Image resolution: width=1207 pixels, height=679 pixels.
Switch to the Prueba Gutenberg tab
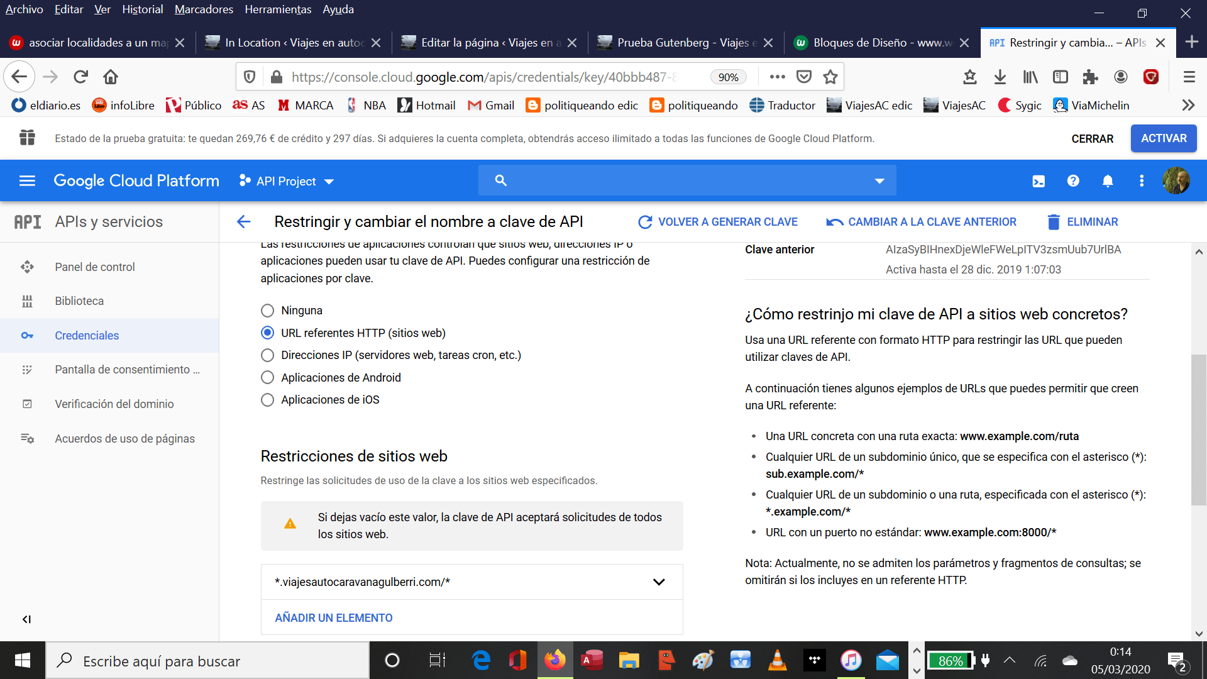(685, 43)
